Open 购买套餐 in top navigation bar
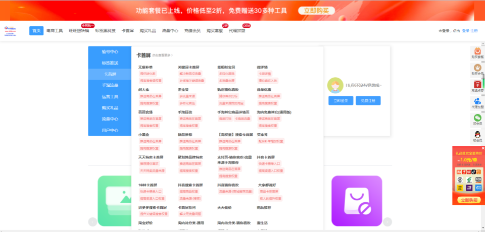 pos(215,31)
